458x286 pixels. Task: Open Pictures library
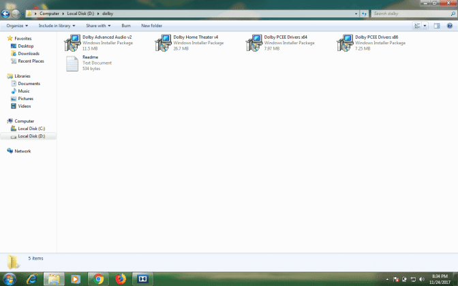click(x=26, y=99)
